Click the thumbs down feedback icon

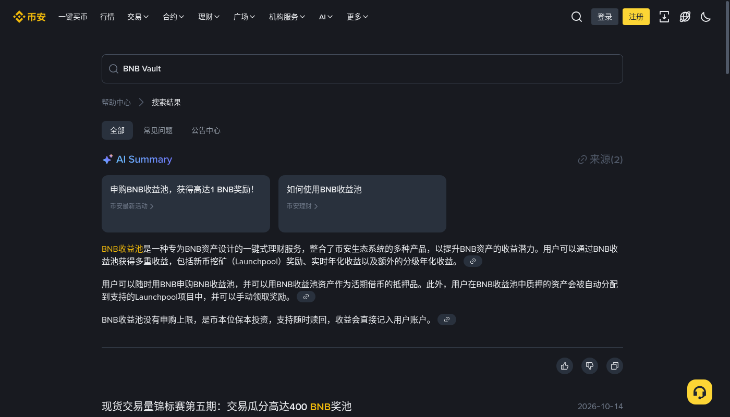click(x=590, y=366)
